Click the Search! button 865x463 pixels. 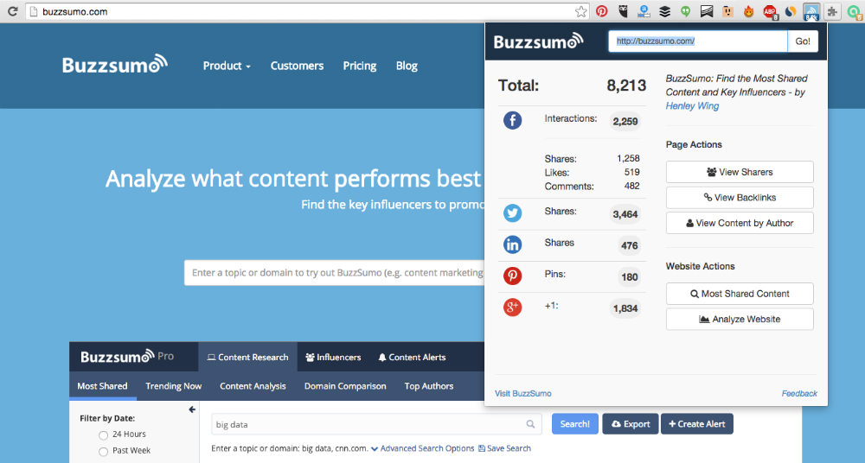575,424
